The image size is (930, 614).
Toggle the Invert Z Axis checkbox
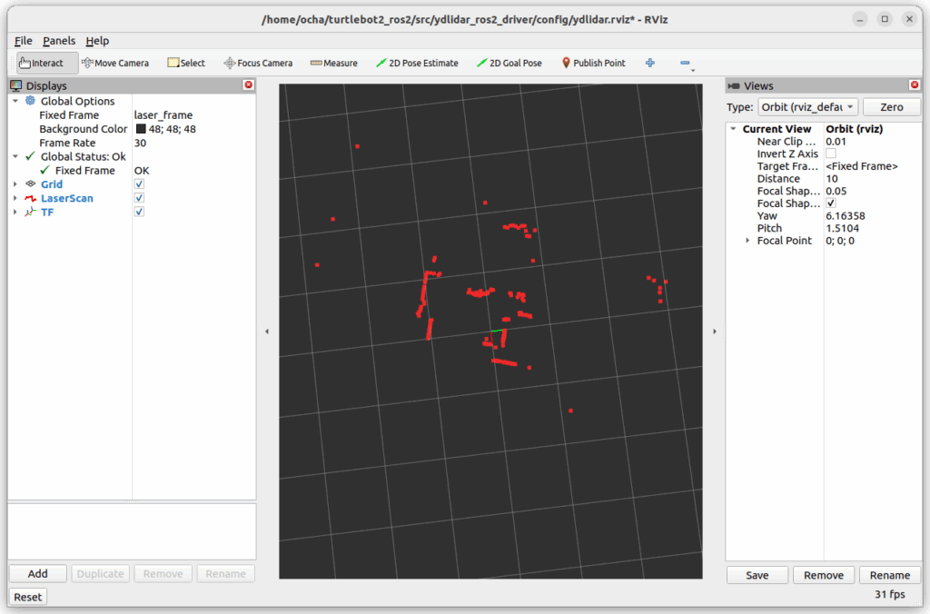pos(831,154)
